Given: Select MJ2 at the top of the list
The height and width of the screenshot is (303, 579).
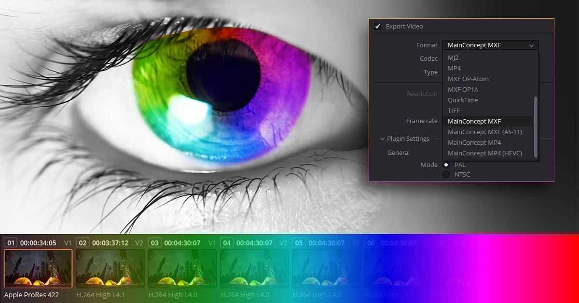Looking at the screenshot, I should pos(453,57).
